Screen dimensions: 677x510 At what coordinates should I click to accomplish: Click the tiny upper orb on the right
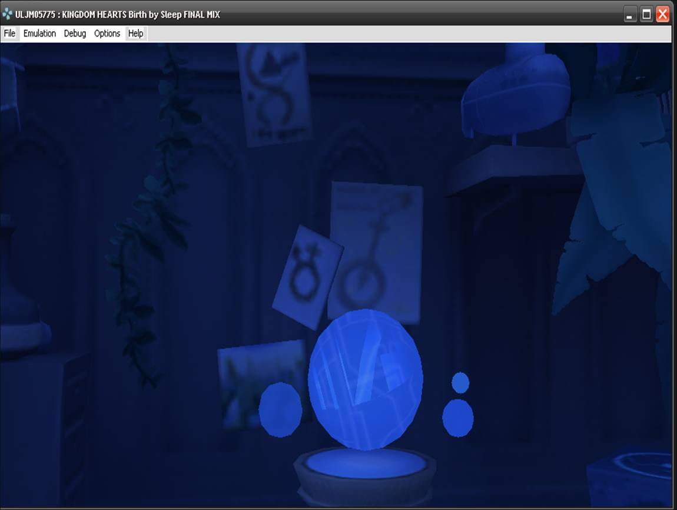(x=460, y=383)
